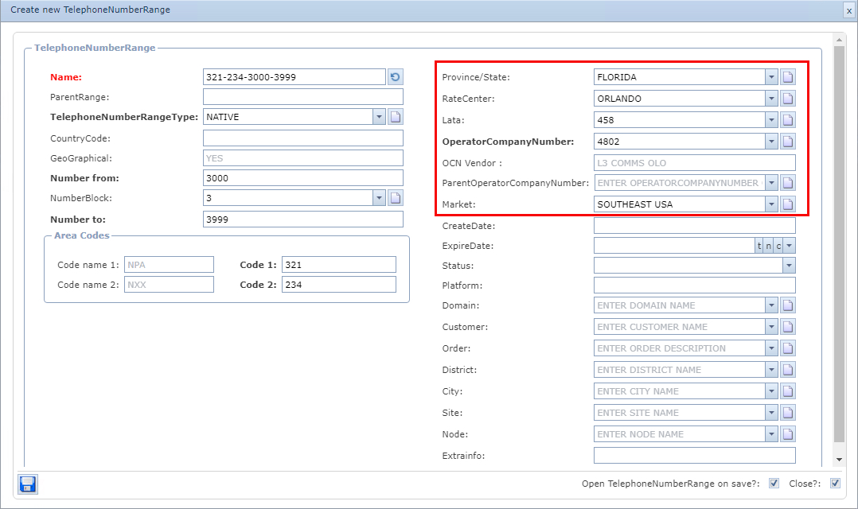The height and width of the screenshot is (509, 858).
Task: Open the TelephoneNumberRangeType dropdown arrow
Action: click(379, 116)
